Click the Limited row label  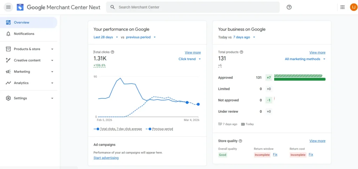tap(224, 89)
